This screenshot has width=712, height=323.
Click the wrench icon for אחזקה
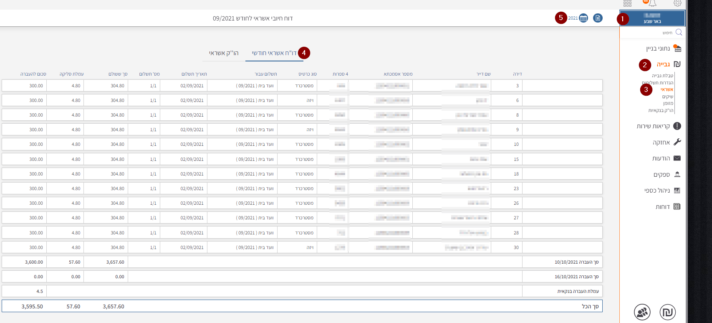(x=677, y=142)
